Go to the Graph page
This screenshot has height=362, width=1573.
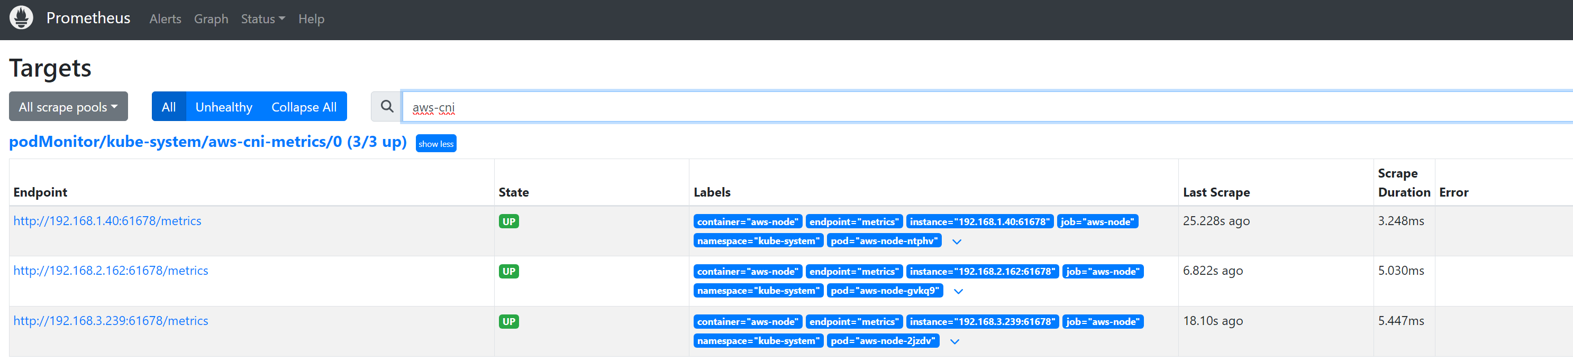[211, 19]
